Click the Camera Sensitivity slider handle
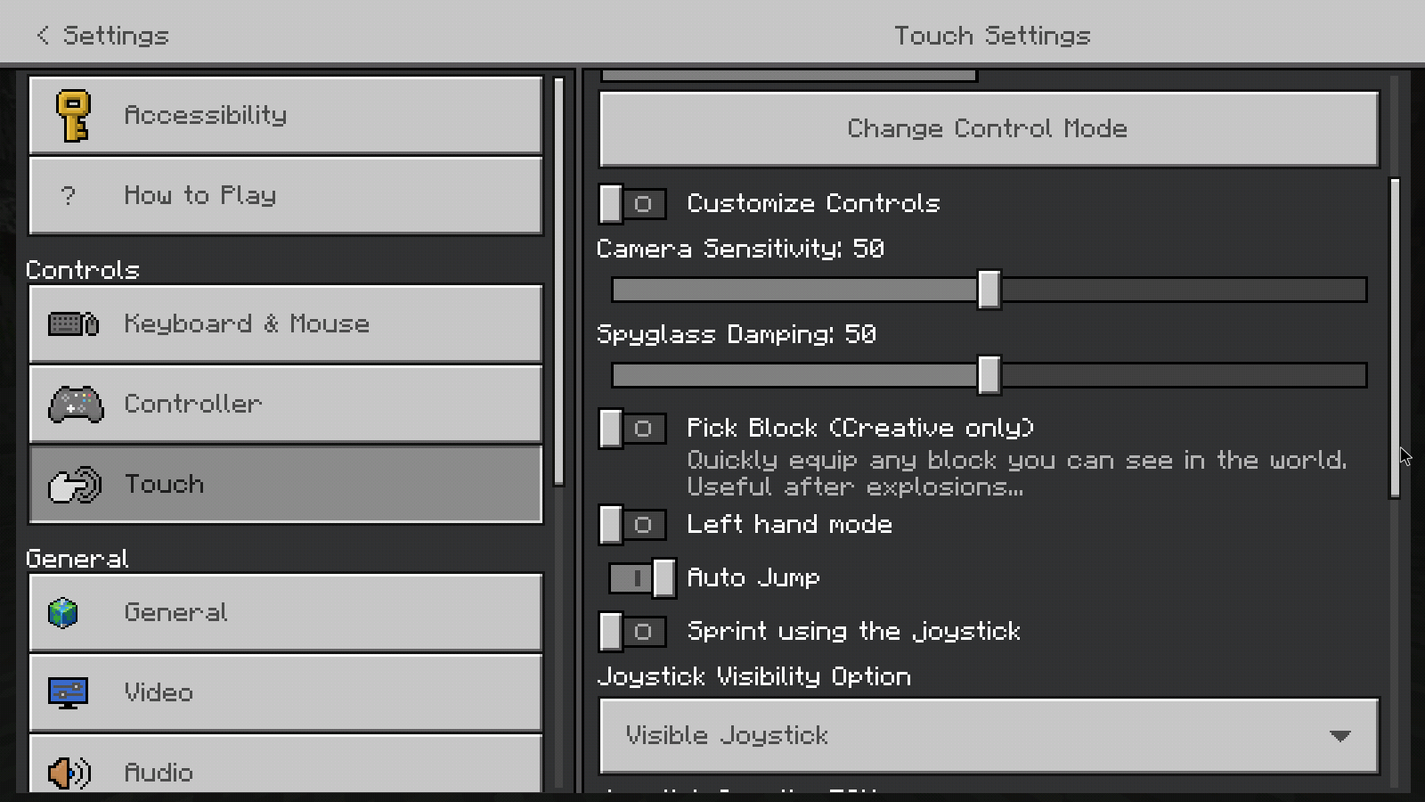The image size is (1425, 802). [989, 291]
